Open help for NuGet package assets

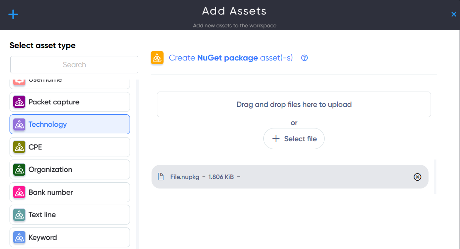[304, 58]
